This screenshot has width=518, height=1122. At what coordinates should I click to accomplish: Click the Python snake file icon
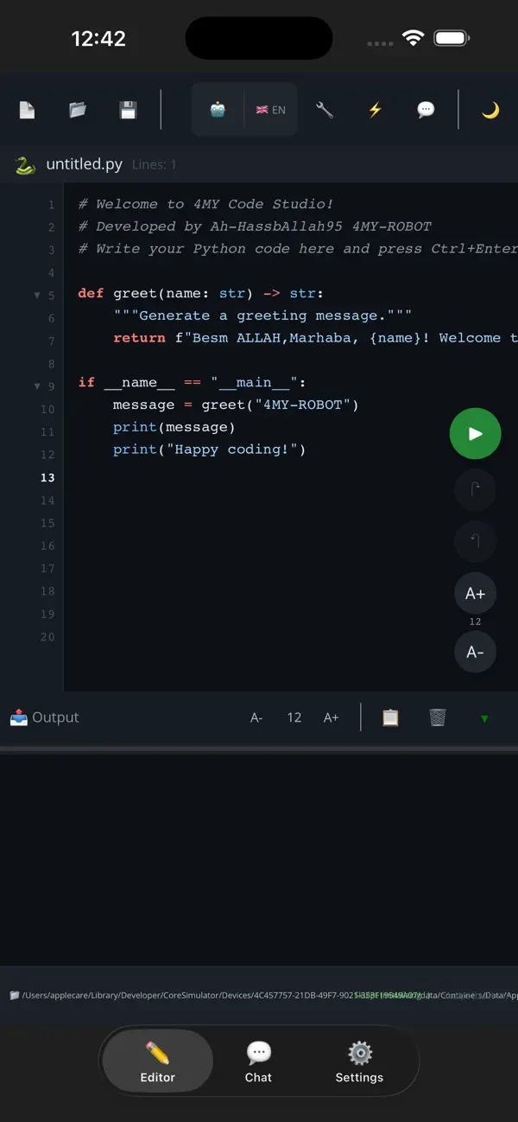(x=25, y=164)
